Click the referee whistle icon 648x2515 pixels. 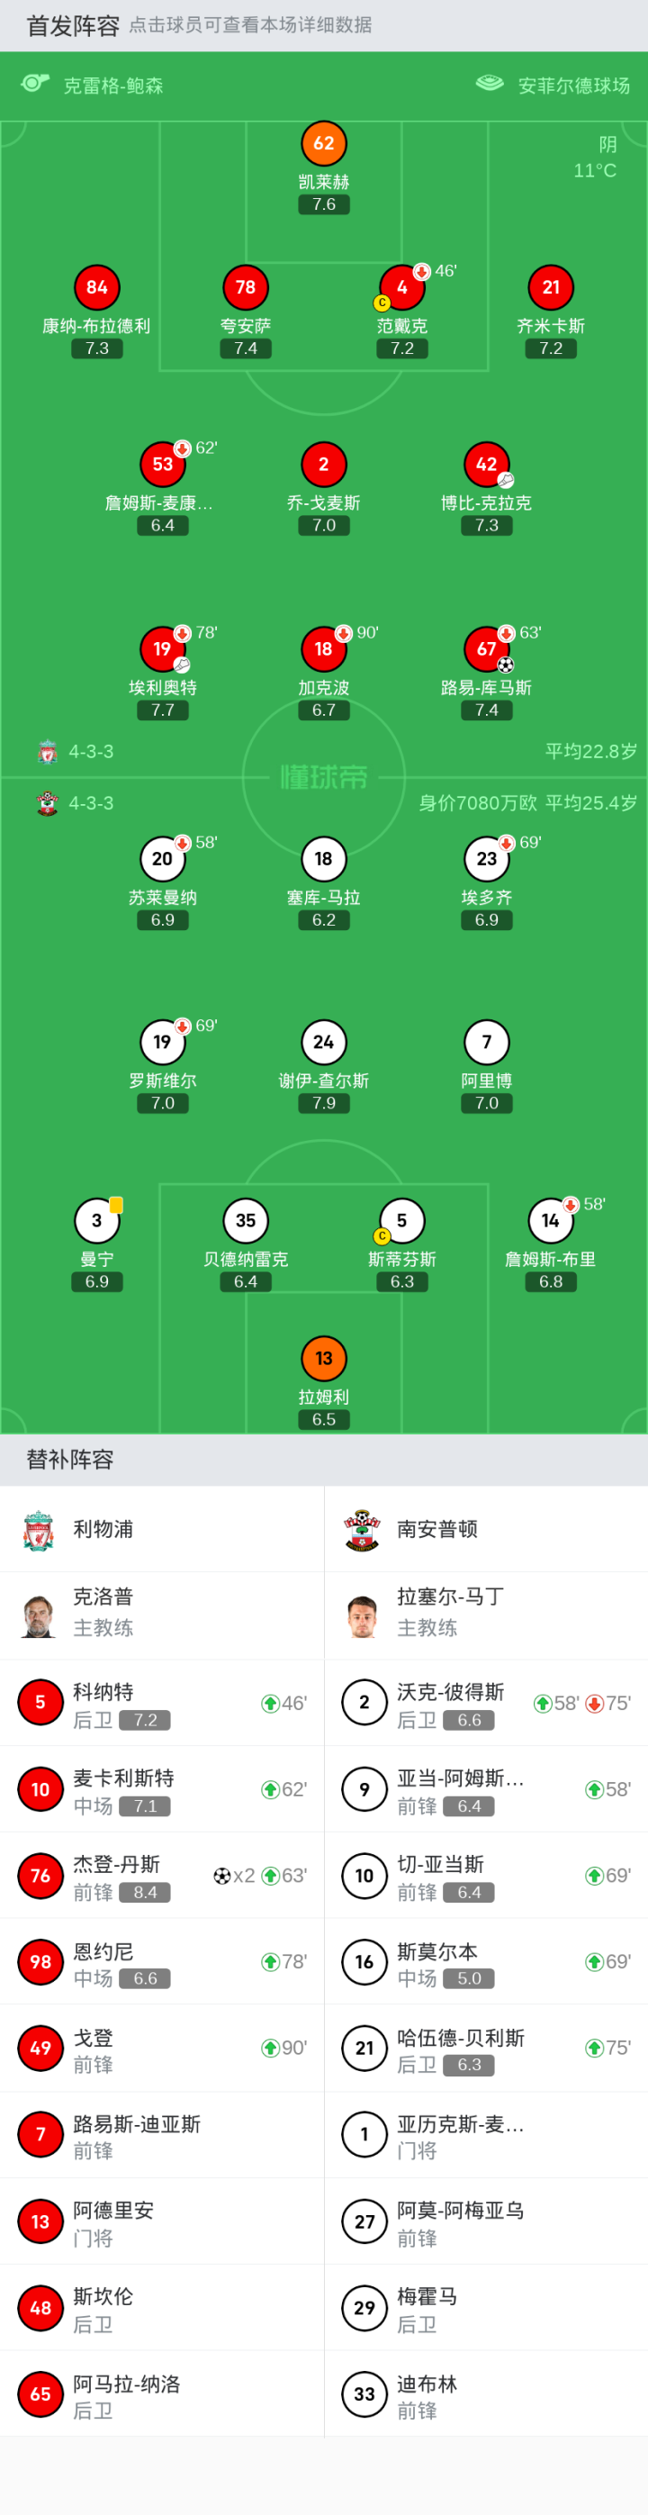coord(35,84)
